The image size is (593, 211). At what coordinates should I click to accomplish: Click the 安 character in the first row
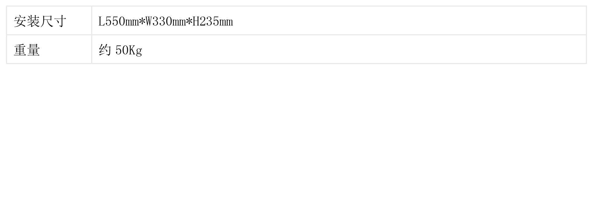coord(20,21)
